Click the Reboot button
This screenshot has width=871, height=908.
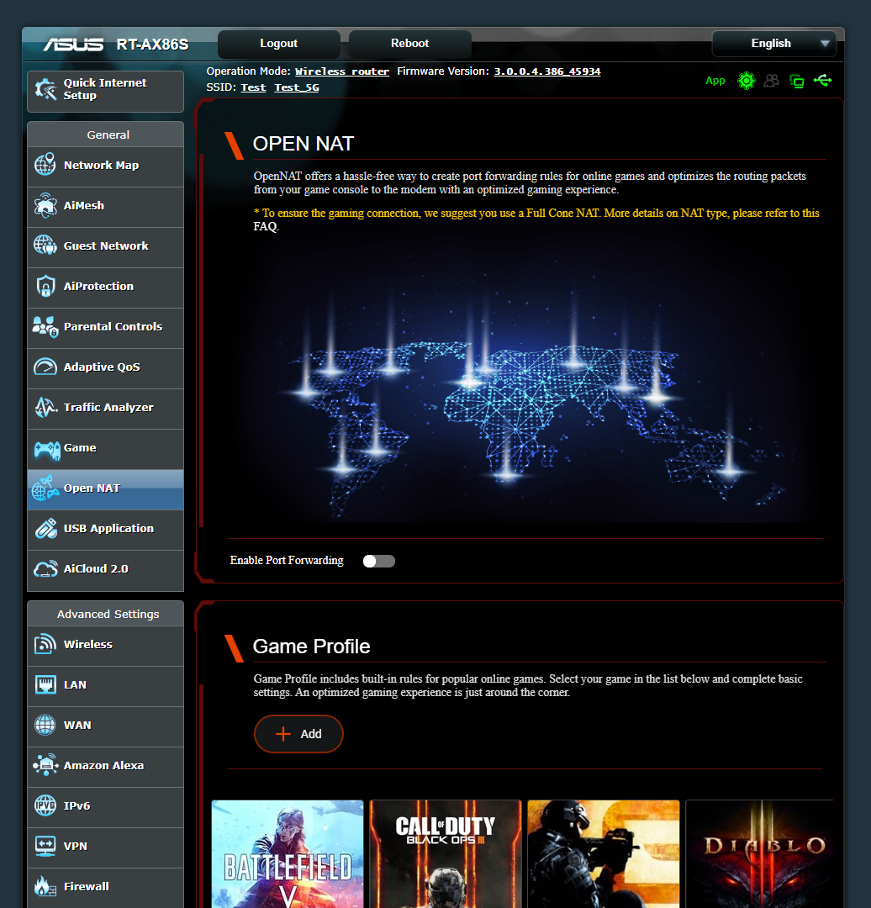tap(409, 43)
